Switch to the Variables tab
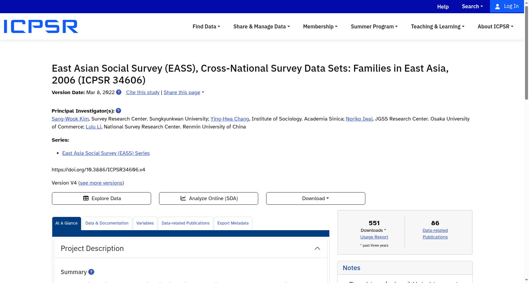The image size is (529, 283). tap(145, 223)
